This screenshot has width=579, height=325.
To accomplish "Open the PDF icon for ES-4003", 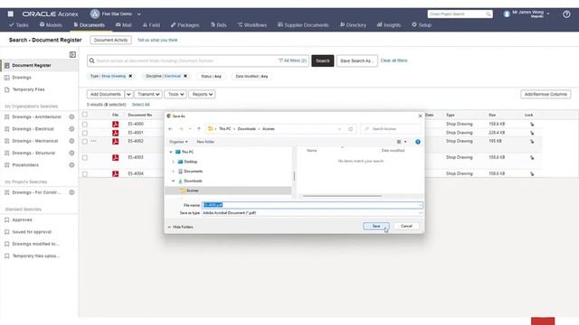I will coord(116,157).
